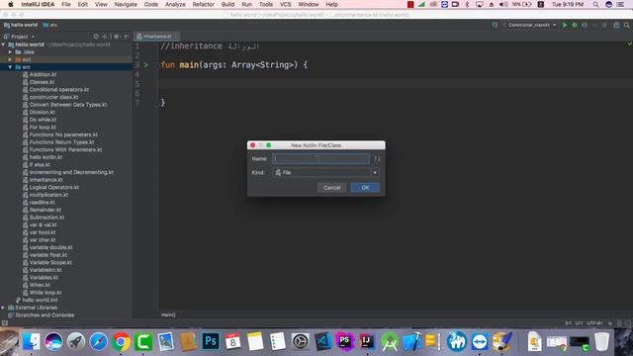This screenshot has height=356, width=633.
Task: Click the green checkmark inspection indicator in editor
Action: (x=629, y=44)
